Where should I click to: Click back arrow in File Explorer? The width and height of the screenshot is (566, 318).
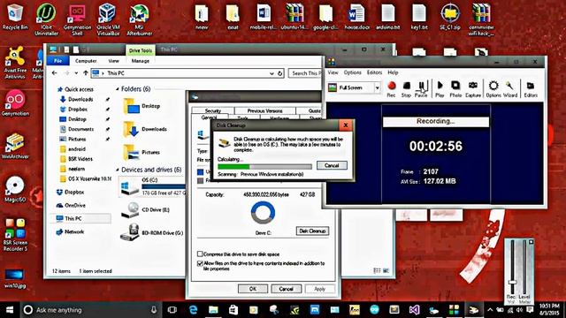pyautogui.click(x=55, y=72)
